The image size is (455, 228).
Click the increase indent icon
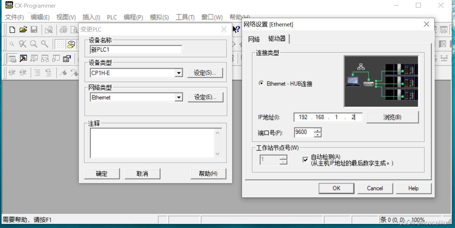(23, 73)
